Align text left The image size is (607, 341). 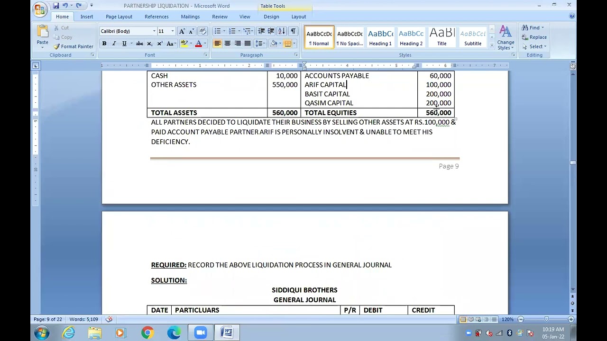coord(217,44)
